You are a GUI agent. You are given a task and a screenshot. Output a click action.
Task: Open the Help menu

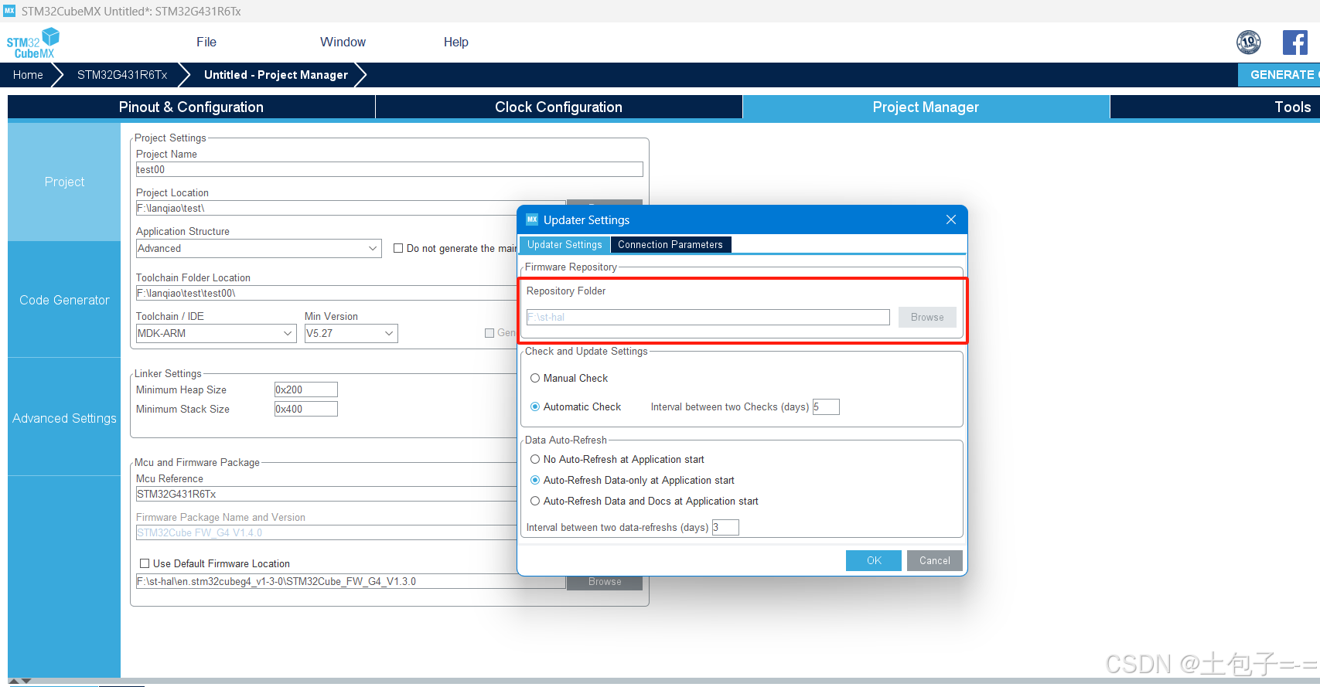tap(455, 42)
